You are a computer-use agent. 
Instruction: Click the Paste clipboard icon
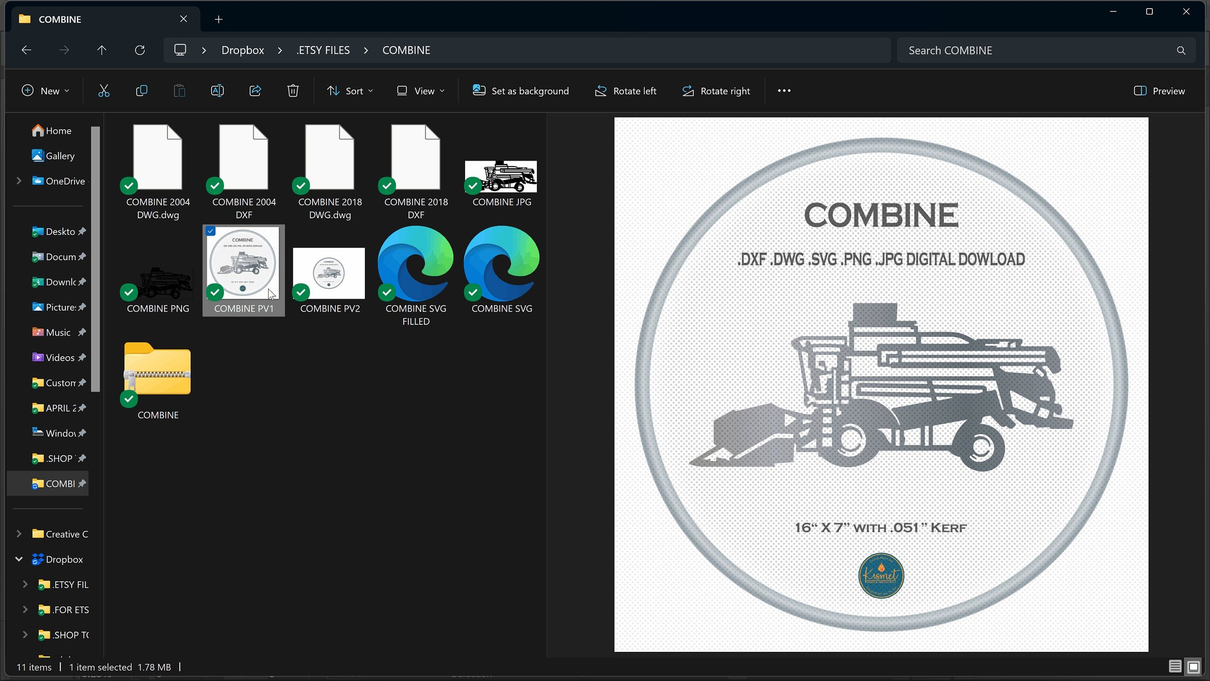coord(179,91)
